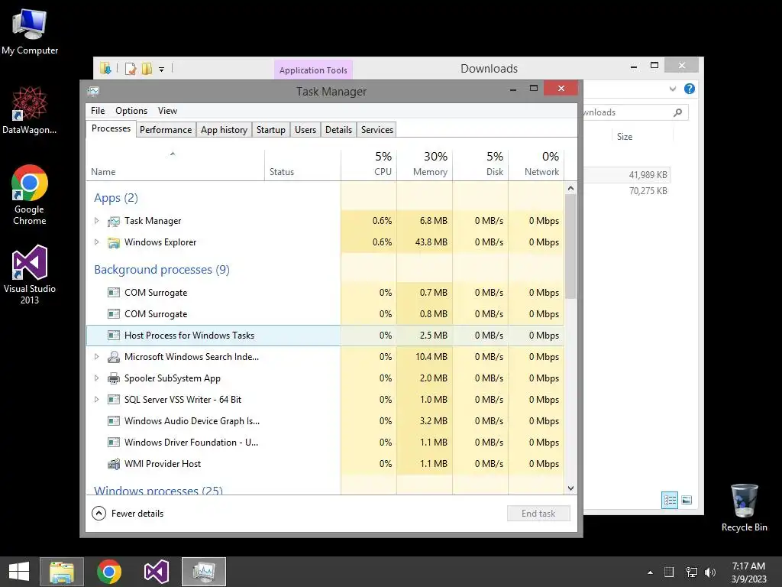Screen dimensions: 782x587
Task: Switch to the Startup tab
Action: 271,130
